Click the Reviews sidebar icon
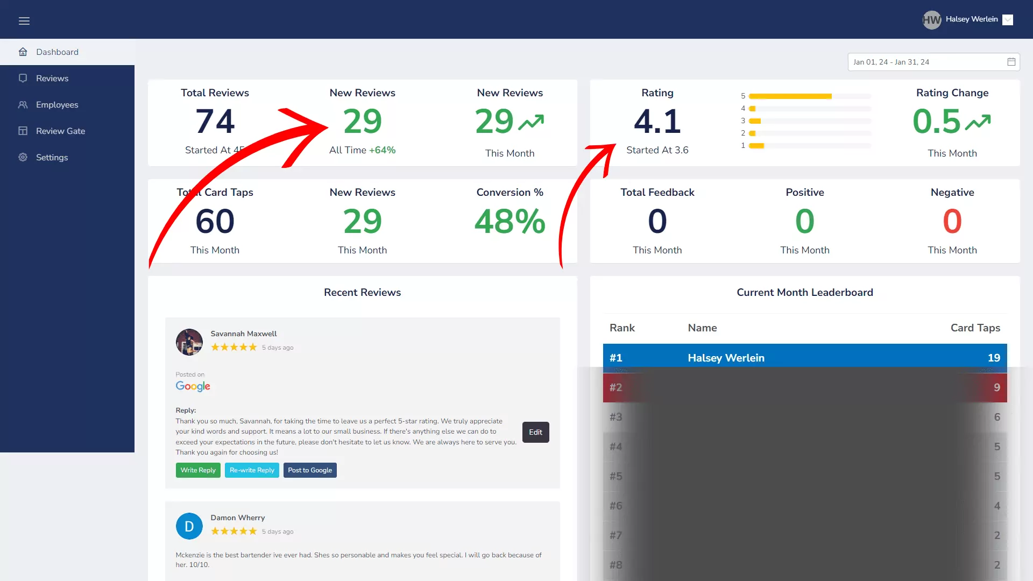The height and width of the screenshot is (581, 1033). point(23,79)
